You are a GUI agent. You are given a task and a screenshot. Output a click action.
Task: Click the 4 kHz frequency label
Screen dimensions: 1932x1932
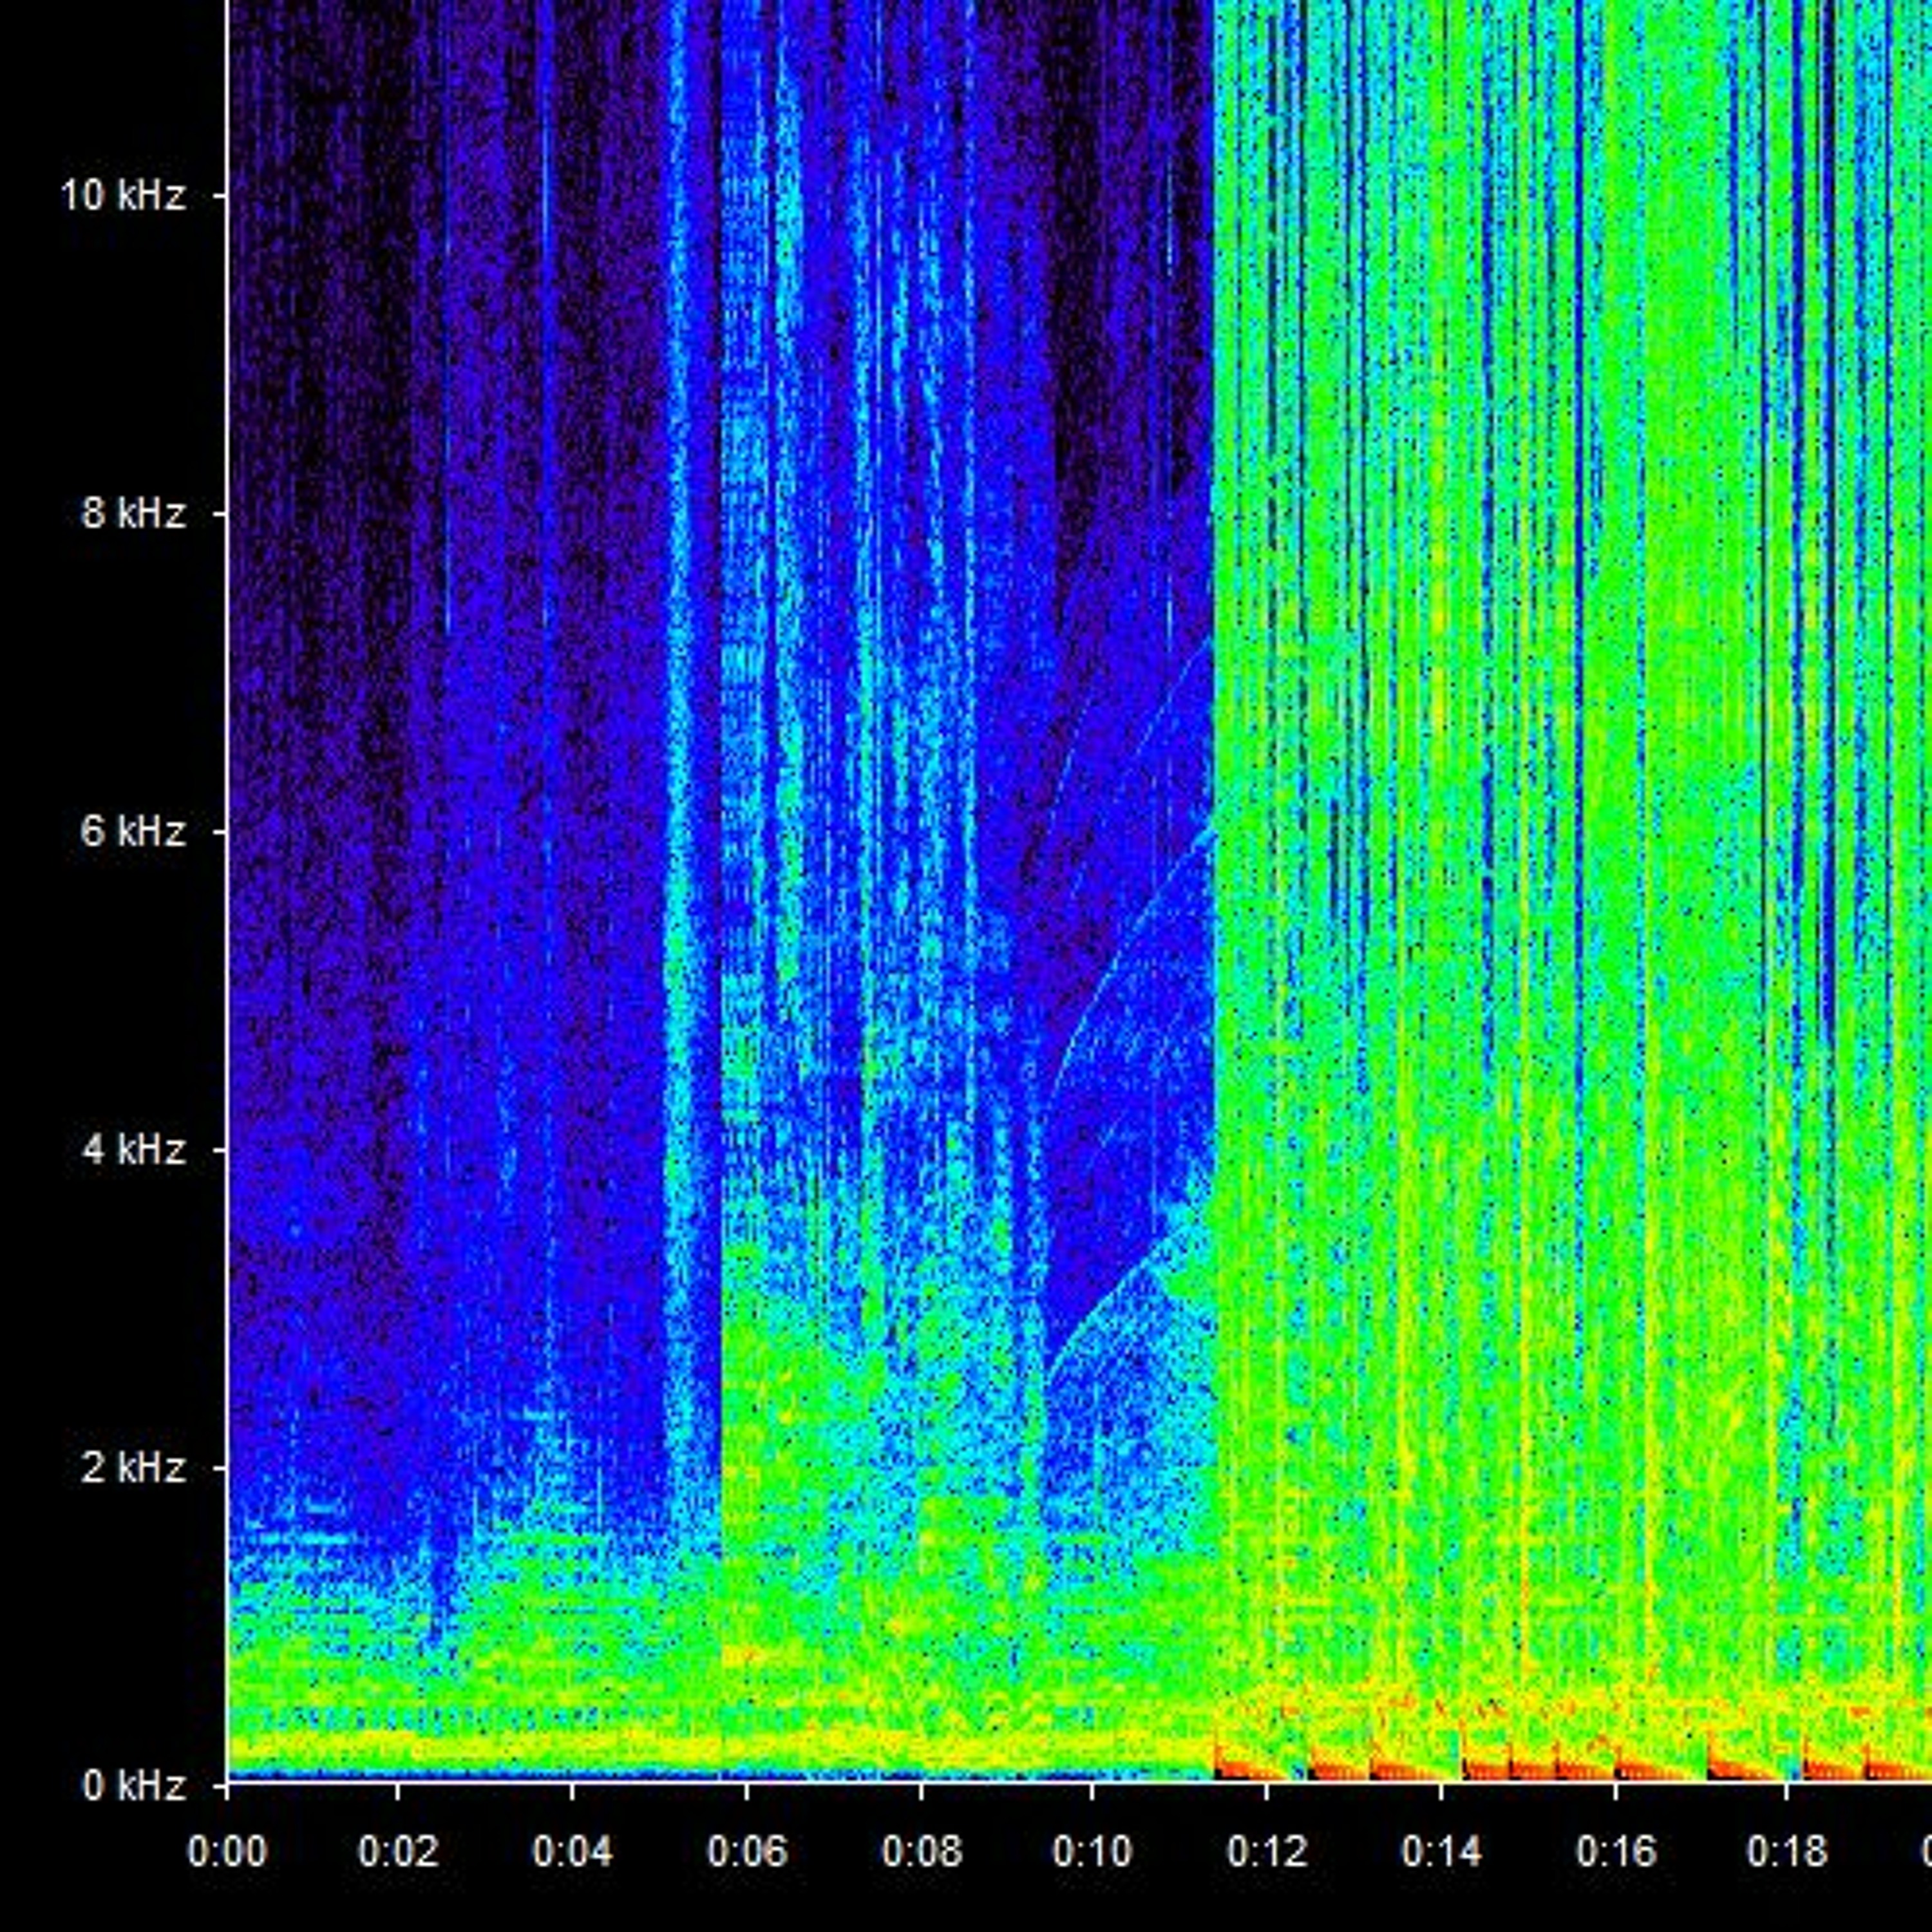133,1150
